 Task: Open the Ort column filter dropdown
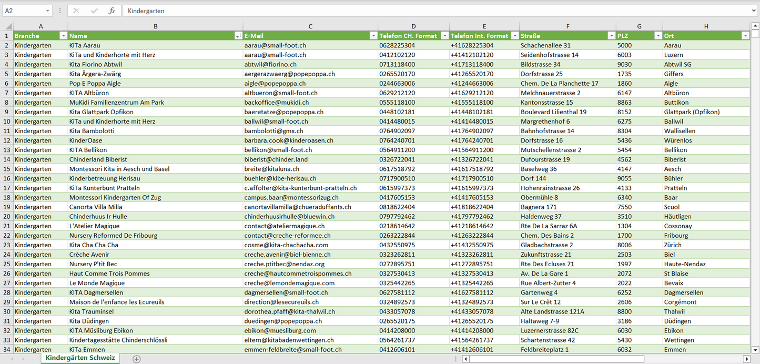point(745,36)
